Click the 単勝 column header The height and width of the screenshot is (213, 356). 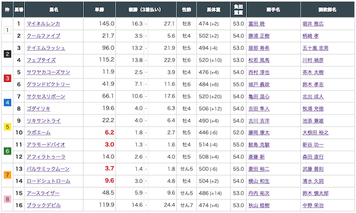tap(99, 9)
